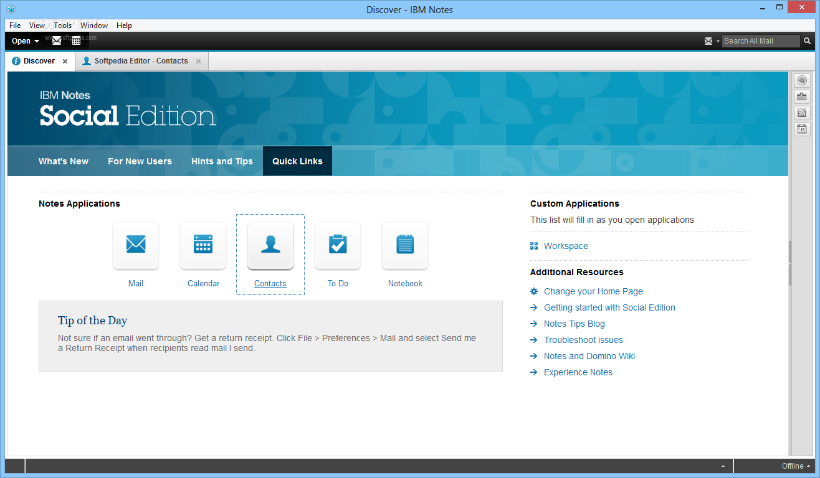The height and width of the screenshot is (478, 820).
Task: Open the Troubleshoot issues link
Action: (583, 340)
